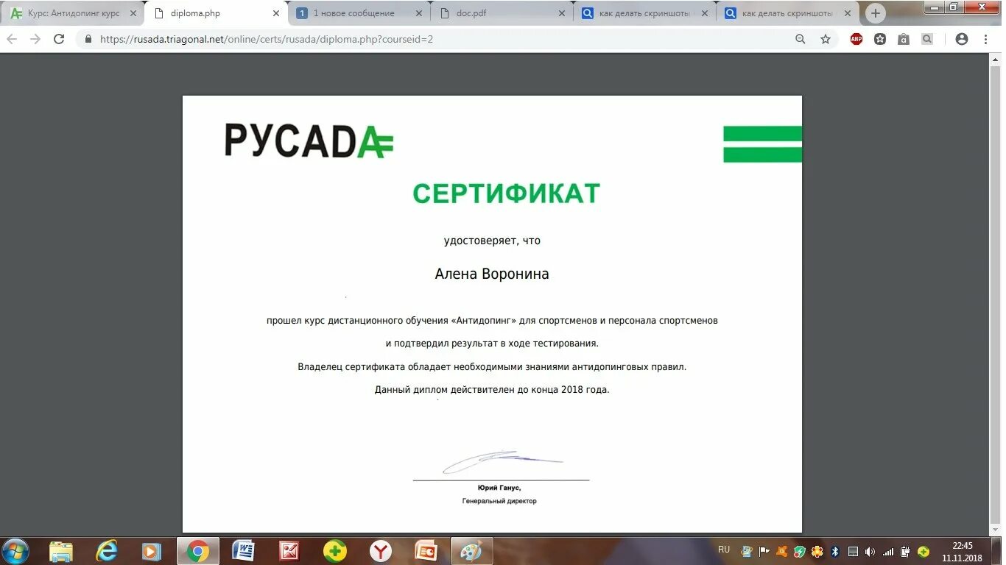1006x565 pixels.
Task: Click the scrollbar up arrow
Action: tap(996, 60)
